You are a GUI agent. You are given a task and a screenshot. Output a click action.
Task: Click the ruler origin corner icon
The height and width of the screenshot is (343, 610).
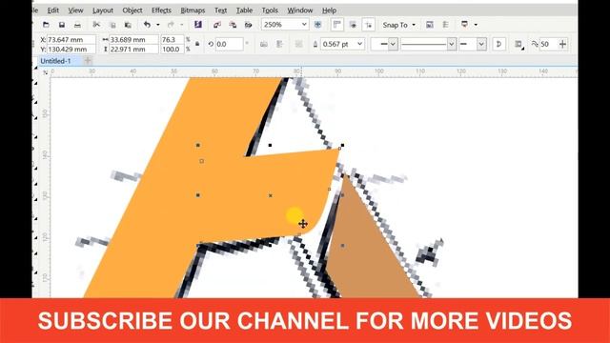pos(46,72)
